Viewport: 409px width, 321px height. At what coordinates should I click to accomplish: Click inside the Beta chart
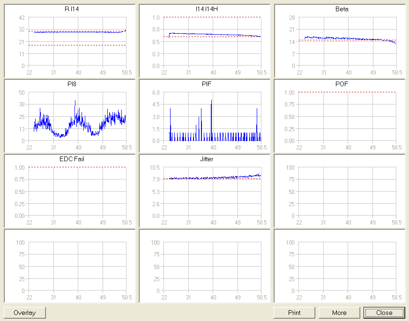[348, 42]
